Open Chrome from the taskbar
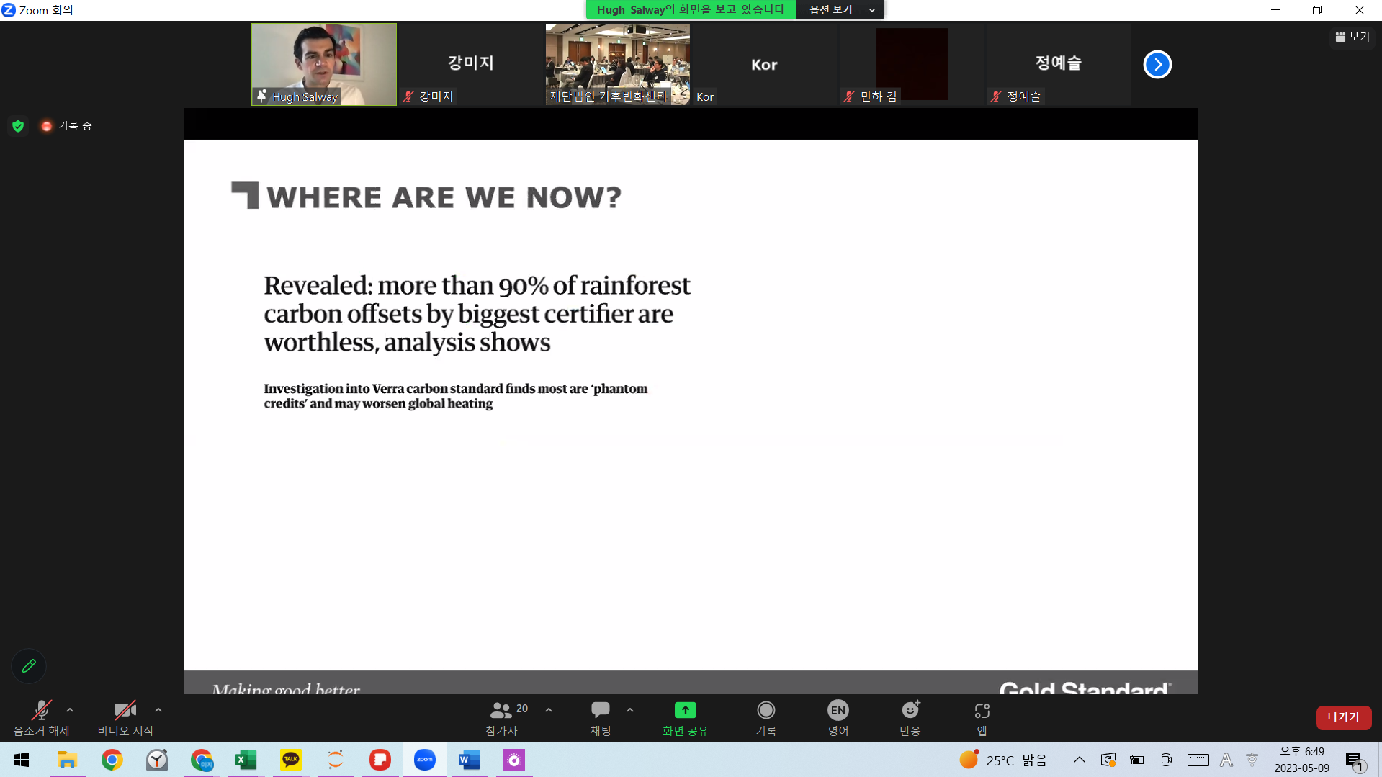This screenshot has height=777, width=1382. point(112,760)
